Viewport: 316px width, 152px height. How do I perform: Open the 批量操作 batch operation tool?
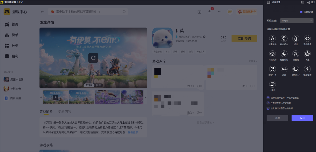307,69
